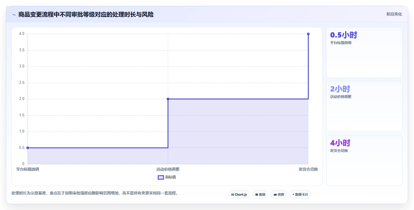Click the y-axis tick 1.5
This screenshot has height=210, width=414.
click(x=22, y=115)
